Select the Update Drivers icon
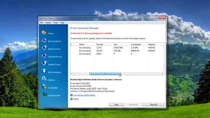The width and height of the screenshot is (210, 118). click(44, 63)
